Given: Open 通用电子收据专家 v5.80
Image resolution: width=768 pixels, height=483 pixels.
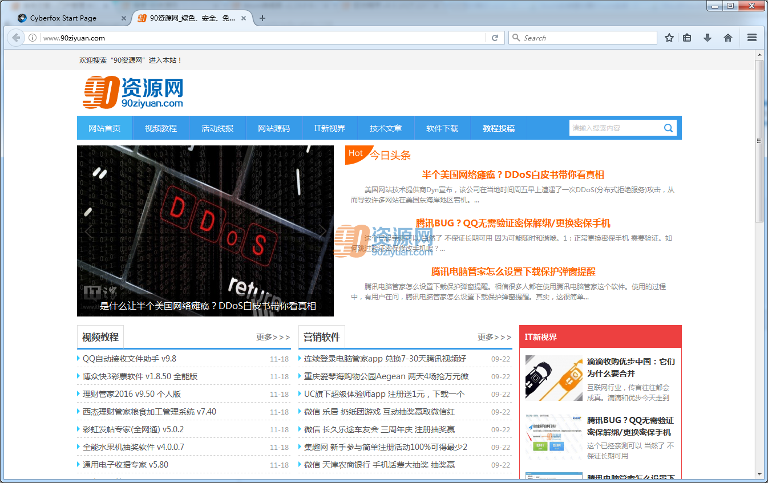Looking at the screenshot, I should 126,465.
